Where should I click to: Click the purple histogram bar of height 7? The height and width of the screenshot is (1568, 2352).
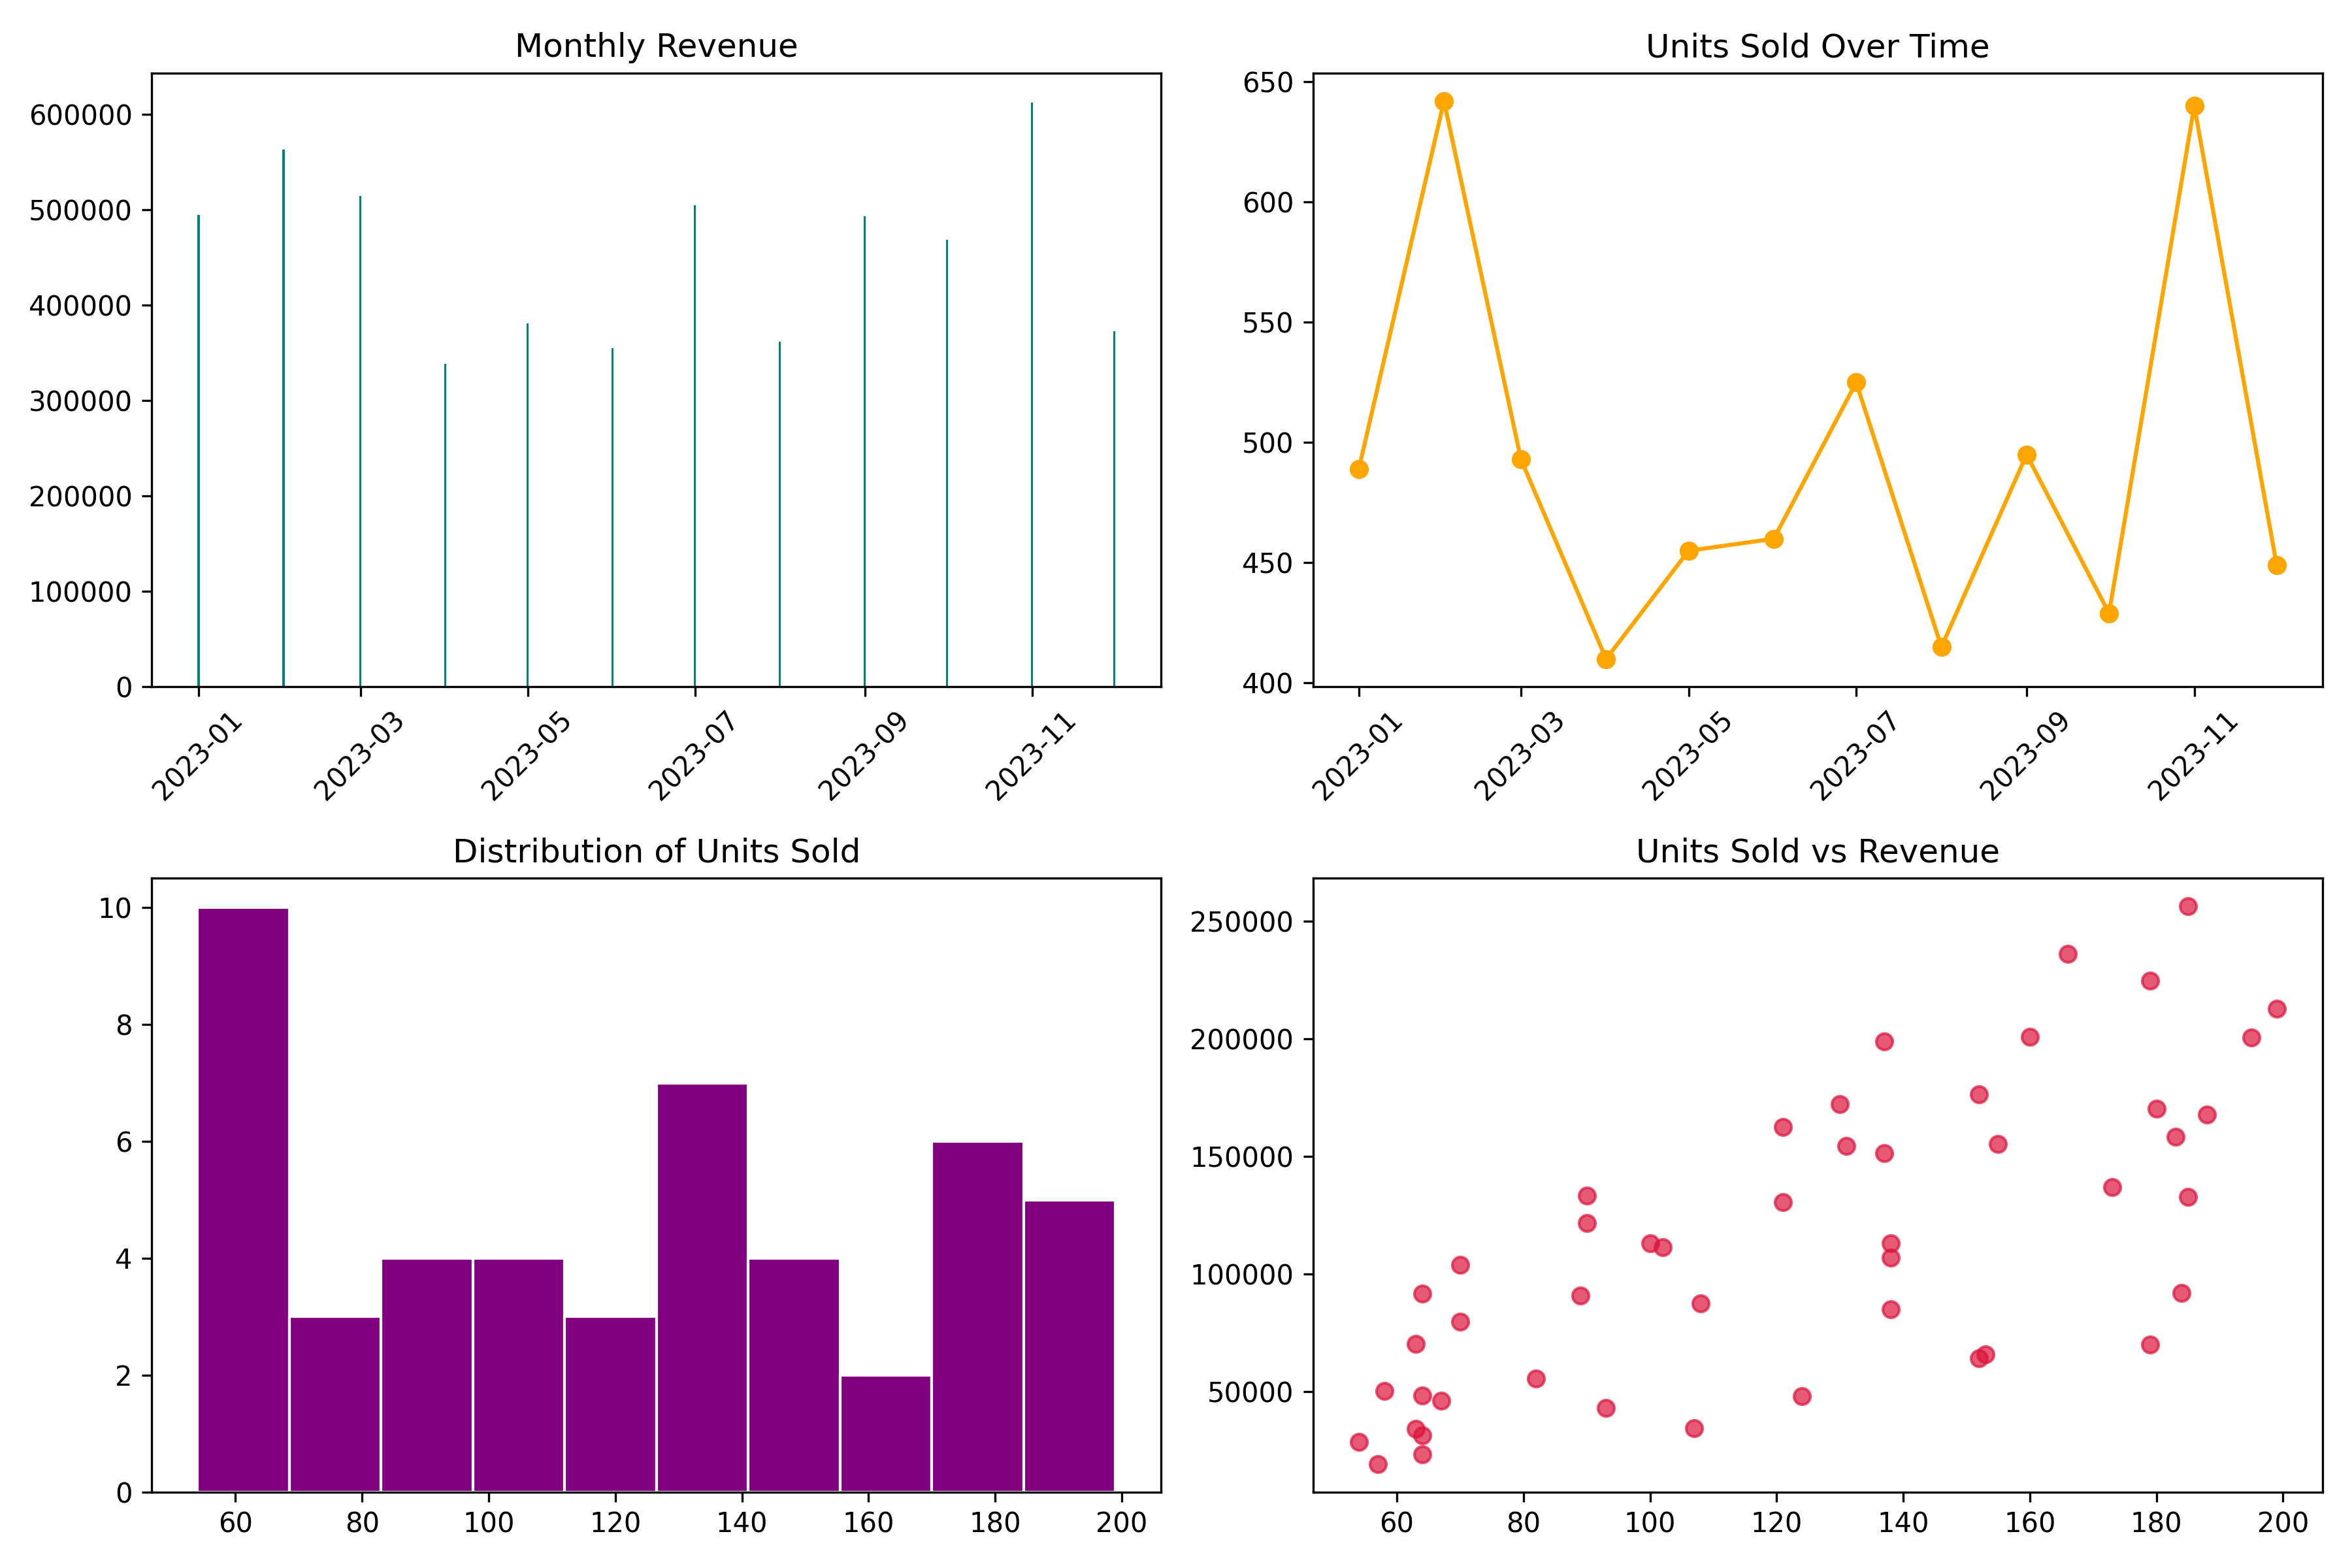tap(702, 1288)
